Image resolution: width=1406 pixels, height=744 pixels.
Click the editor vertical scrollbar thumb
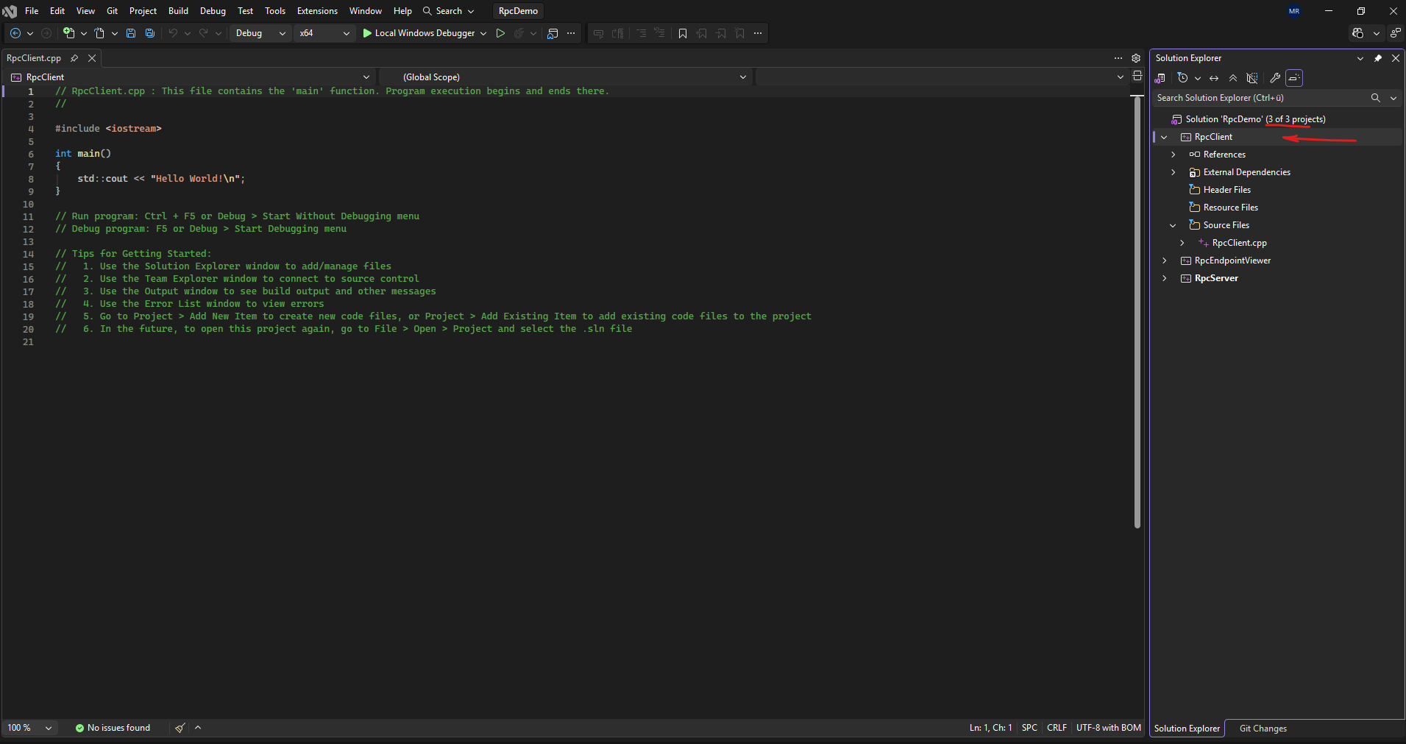click(x=1137, y=313)
